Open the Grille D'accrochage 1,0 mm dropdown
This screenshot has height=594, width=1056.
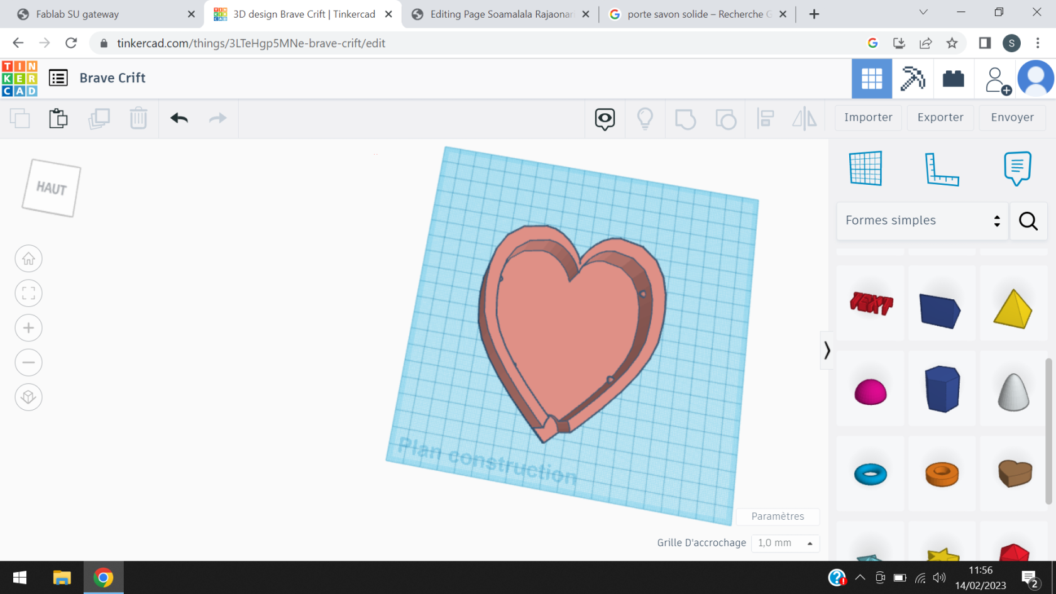pos(785,542)
